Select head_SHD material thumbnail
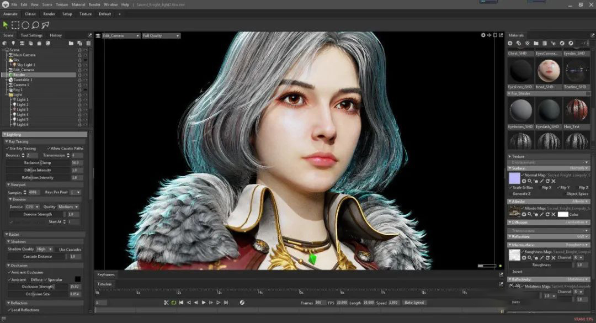Viewport: 596px width, 323px height. 549,71
